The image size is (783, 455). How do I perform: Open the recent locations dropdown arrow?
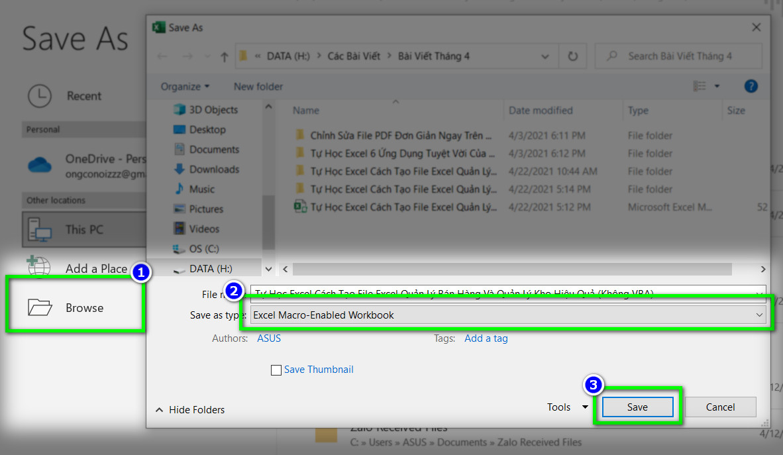click(x=207, y=56)
